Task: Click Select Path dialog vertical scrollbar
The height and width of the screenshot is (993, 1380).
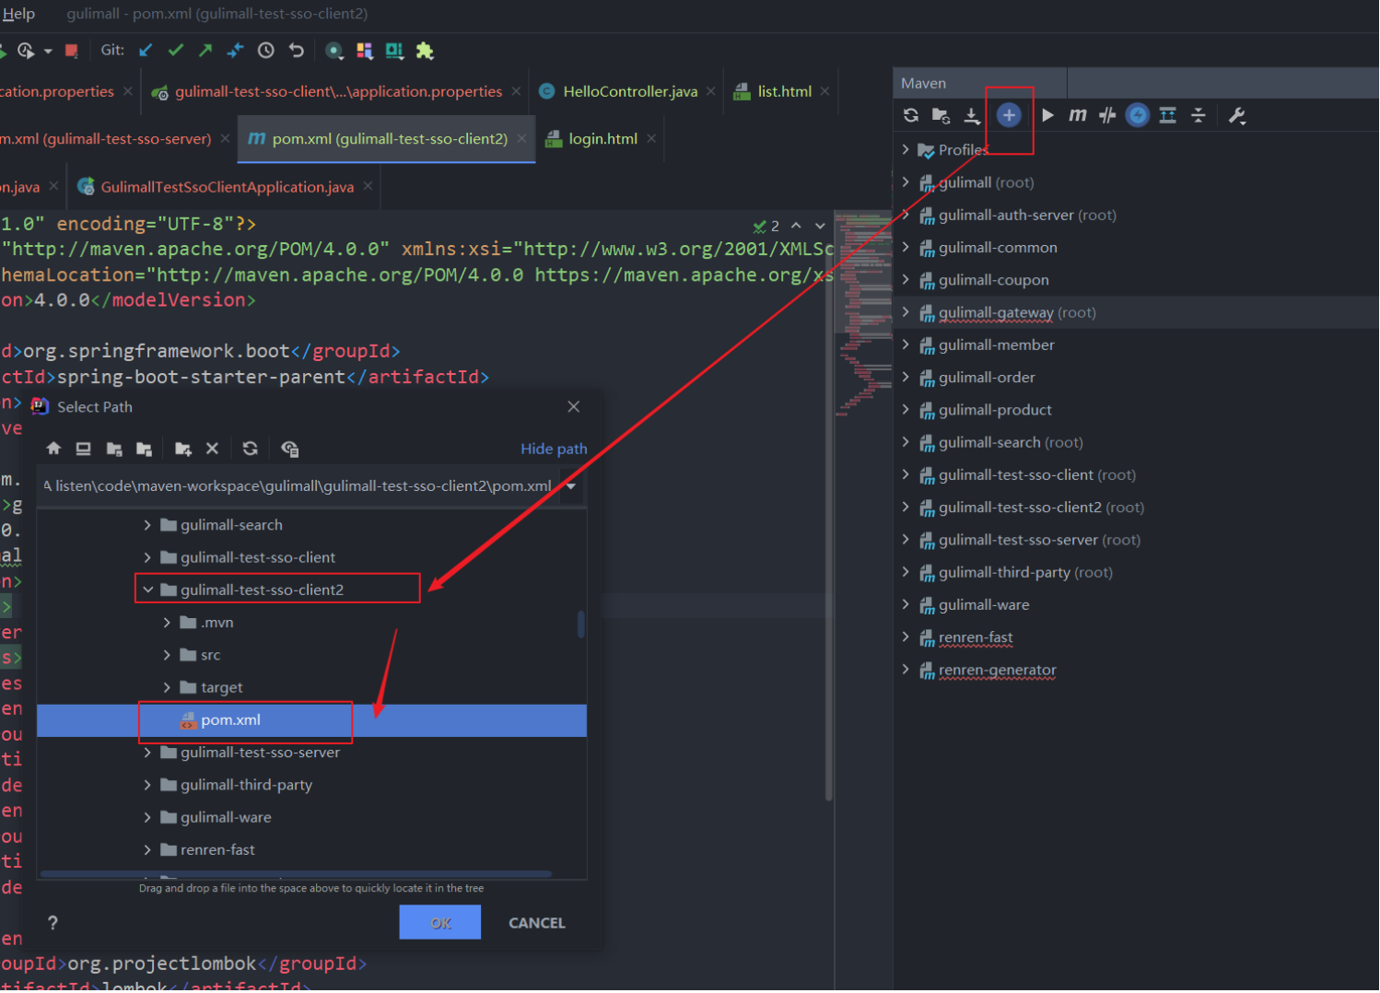Action: click(x=580, y=624)
